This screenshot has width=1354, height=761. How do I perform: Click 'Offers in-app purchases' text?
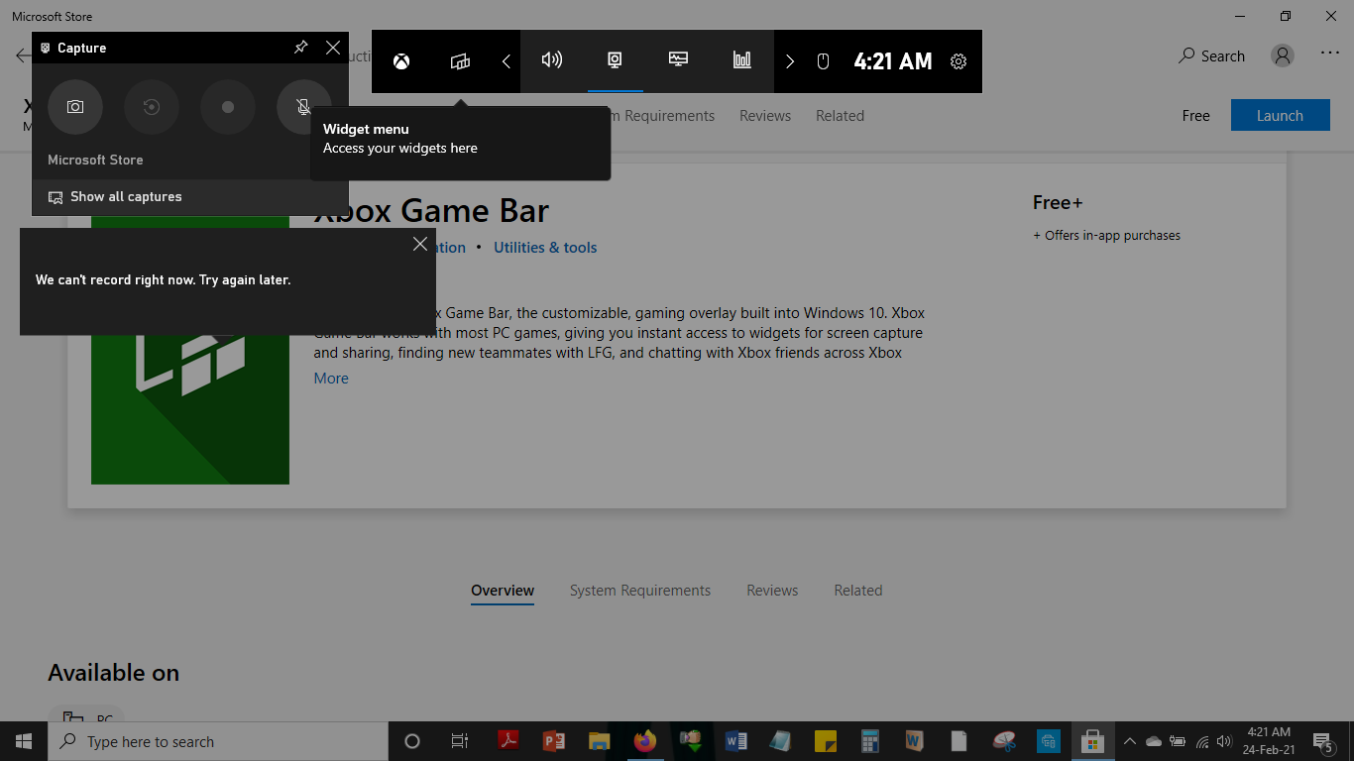coord(1106,236)
